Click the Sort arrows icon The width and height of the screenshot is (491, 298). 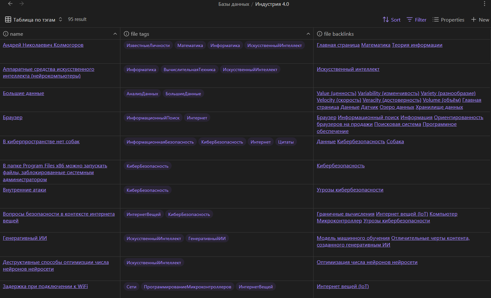(385, 20)
